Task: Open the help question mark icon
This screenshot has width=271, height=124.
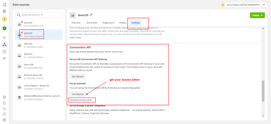Action: tap(5, 114)
